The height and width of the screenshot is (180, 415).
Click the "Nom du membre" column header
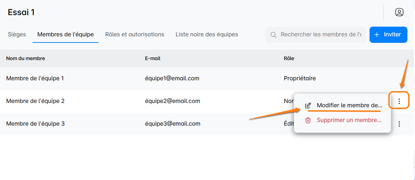click(x=26, y=58)
